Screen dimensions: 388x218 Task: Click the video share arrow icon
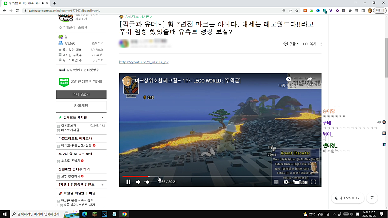click(x=310, y=79)
